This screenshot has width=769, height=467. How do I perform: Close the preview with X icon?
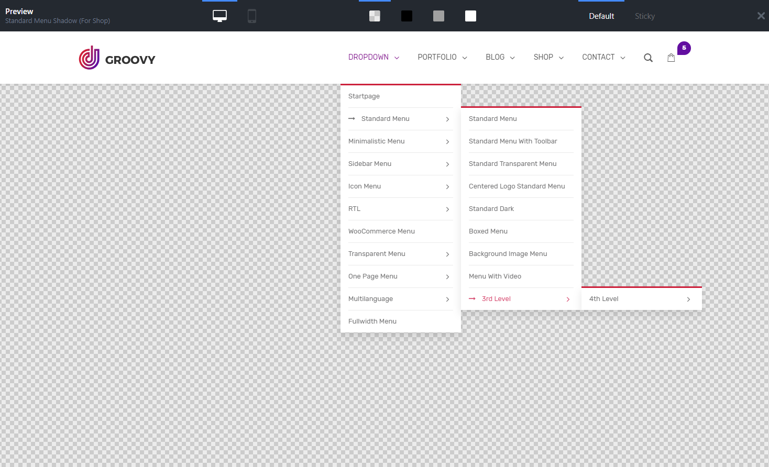tap(761, 16)
